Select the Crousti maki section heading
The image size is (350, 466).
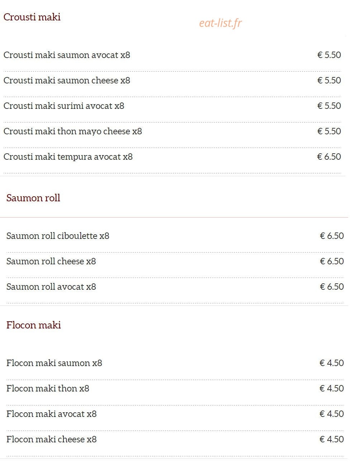point(32,17)
